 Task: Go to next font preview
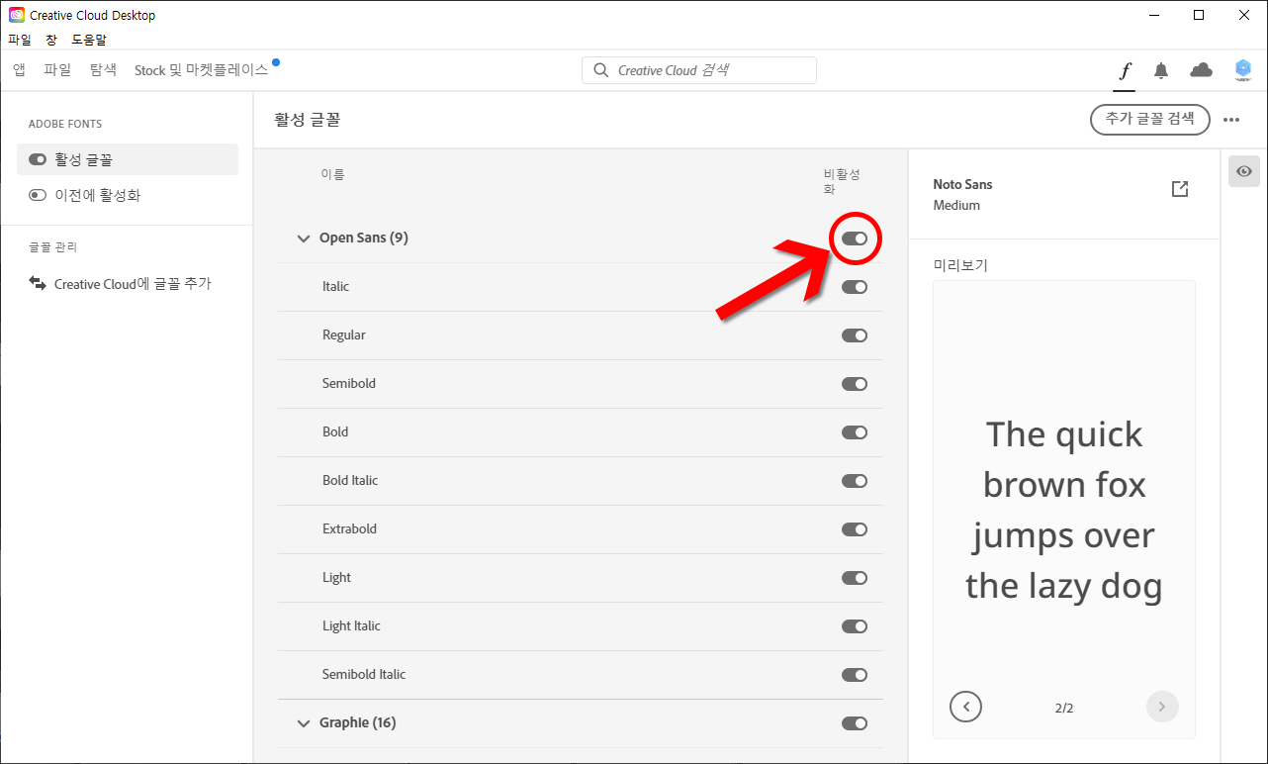tap(1162, 707)
